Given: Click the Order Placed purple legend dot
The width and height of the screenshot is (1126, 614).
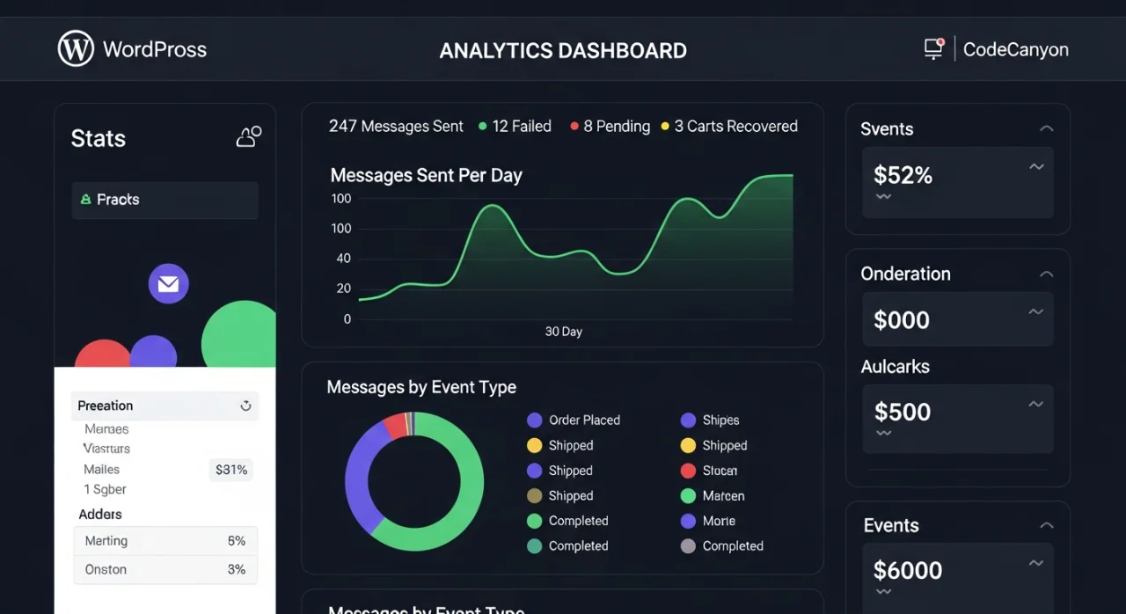Looking at the screenshot, I should click(534, 420).
